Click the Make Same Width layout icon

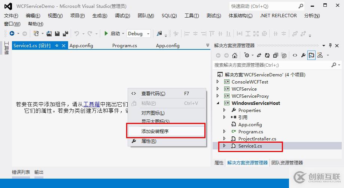pos(239,34)
